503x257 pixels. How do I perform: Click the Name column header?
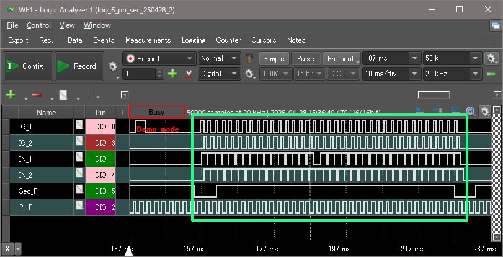tap(46, 113)
